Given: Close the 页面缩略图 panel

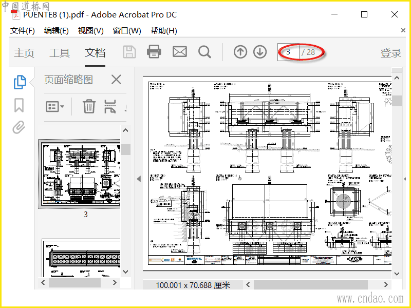Looking at the screenshot, I should point(116,80).
